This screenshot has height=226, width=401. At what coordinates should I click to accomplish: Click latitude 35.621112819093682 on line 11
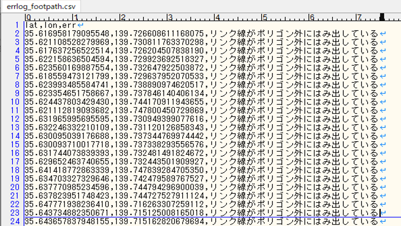[67, 110]
